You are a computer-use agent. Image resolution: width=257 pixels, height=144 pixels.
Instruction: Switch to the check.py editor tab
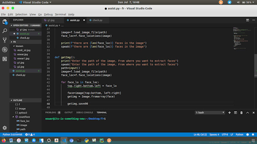[98, 20]
